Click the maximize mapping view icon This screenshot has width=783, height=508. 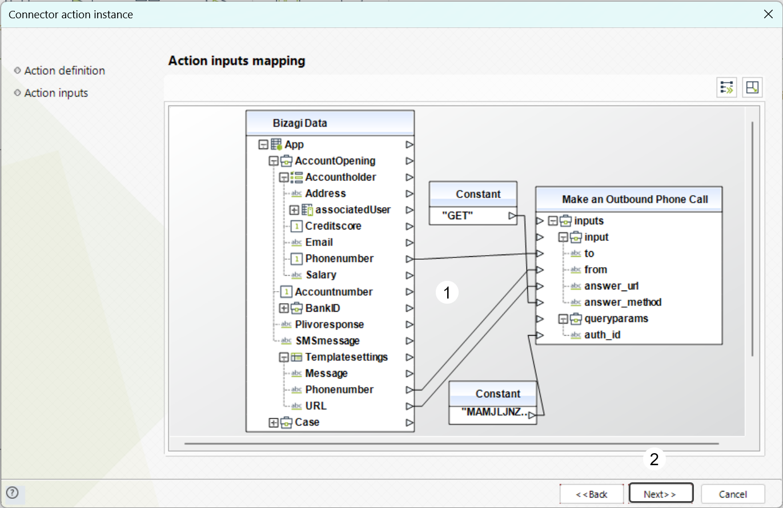pos(753,87)
